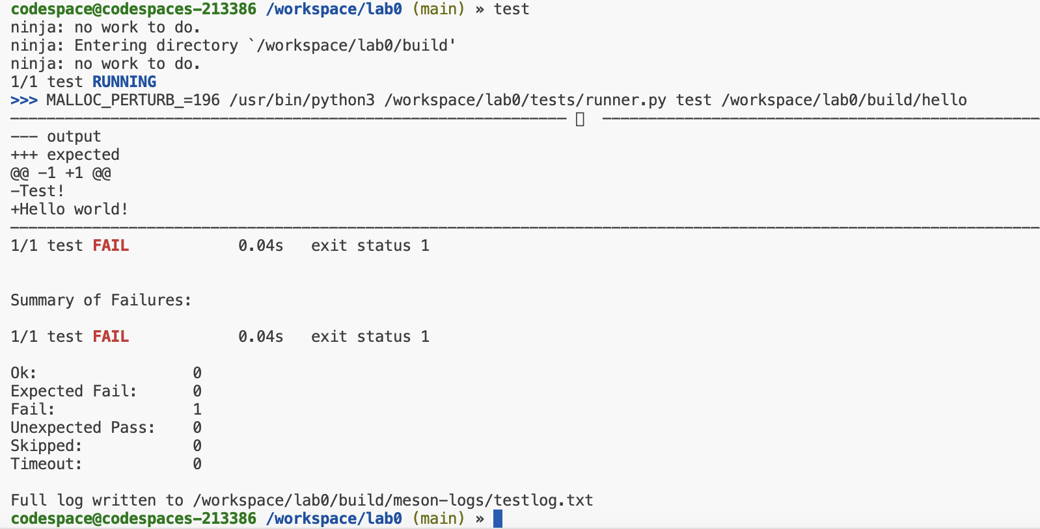Click the 'Fail:' row value 1
1040x529 pixels.
[197, 409]
